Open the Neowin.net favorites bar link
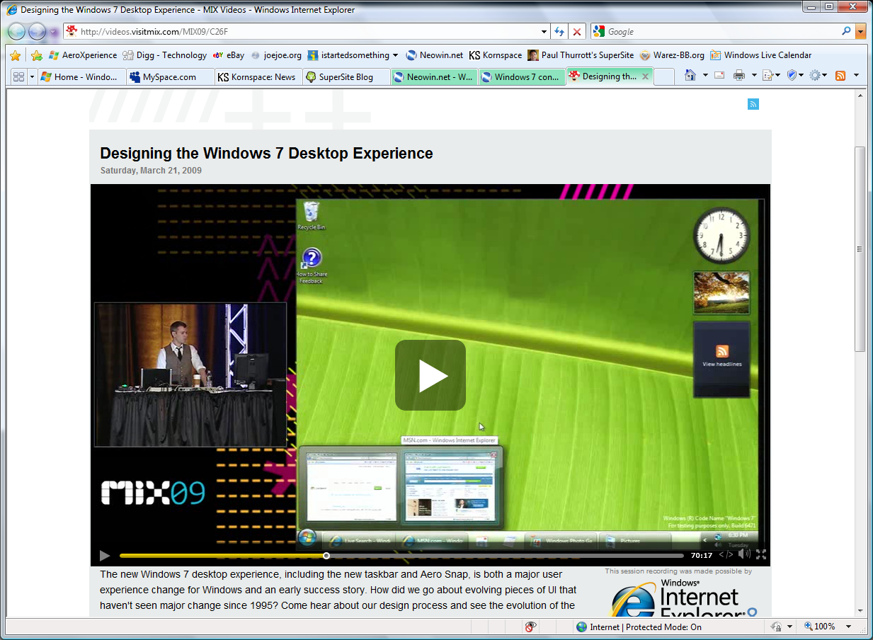Viewport: 873px width, 640px height. pos(434,55)
